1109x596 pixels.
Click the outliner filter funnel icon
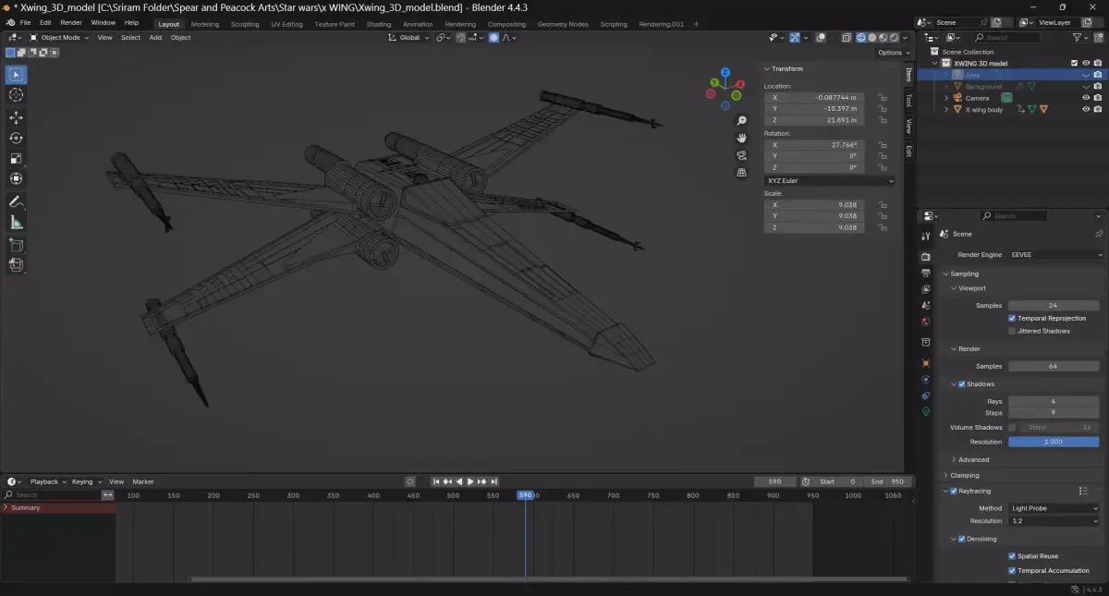tap(1079, 38)
